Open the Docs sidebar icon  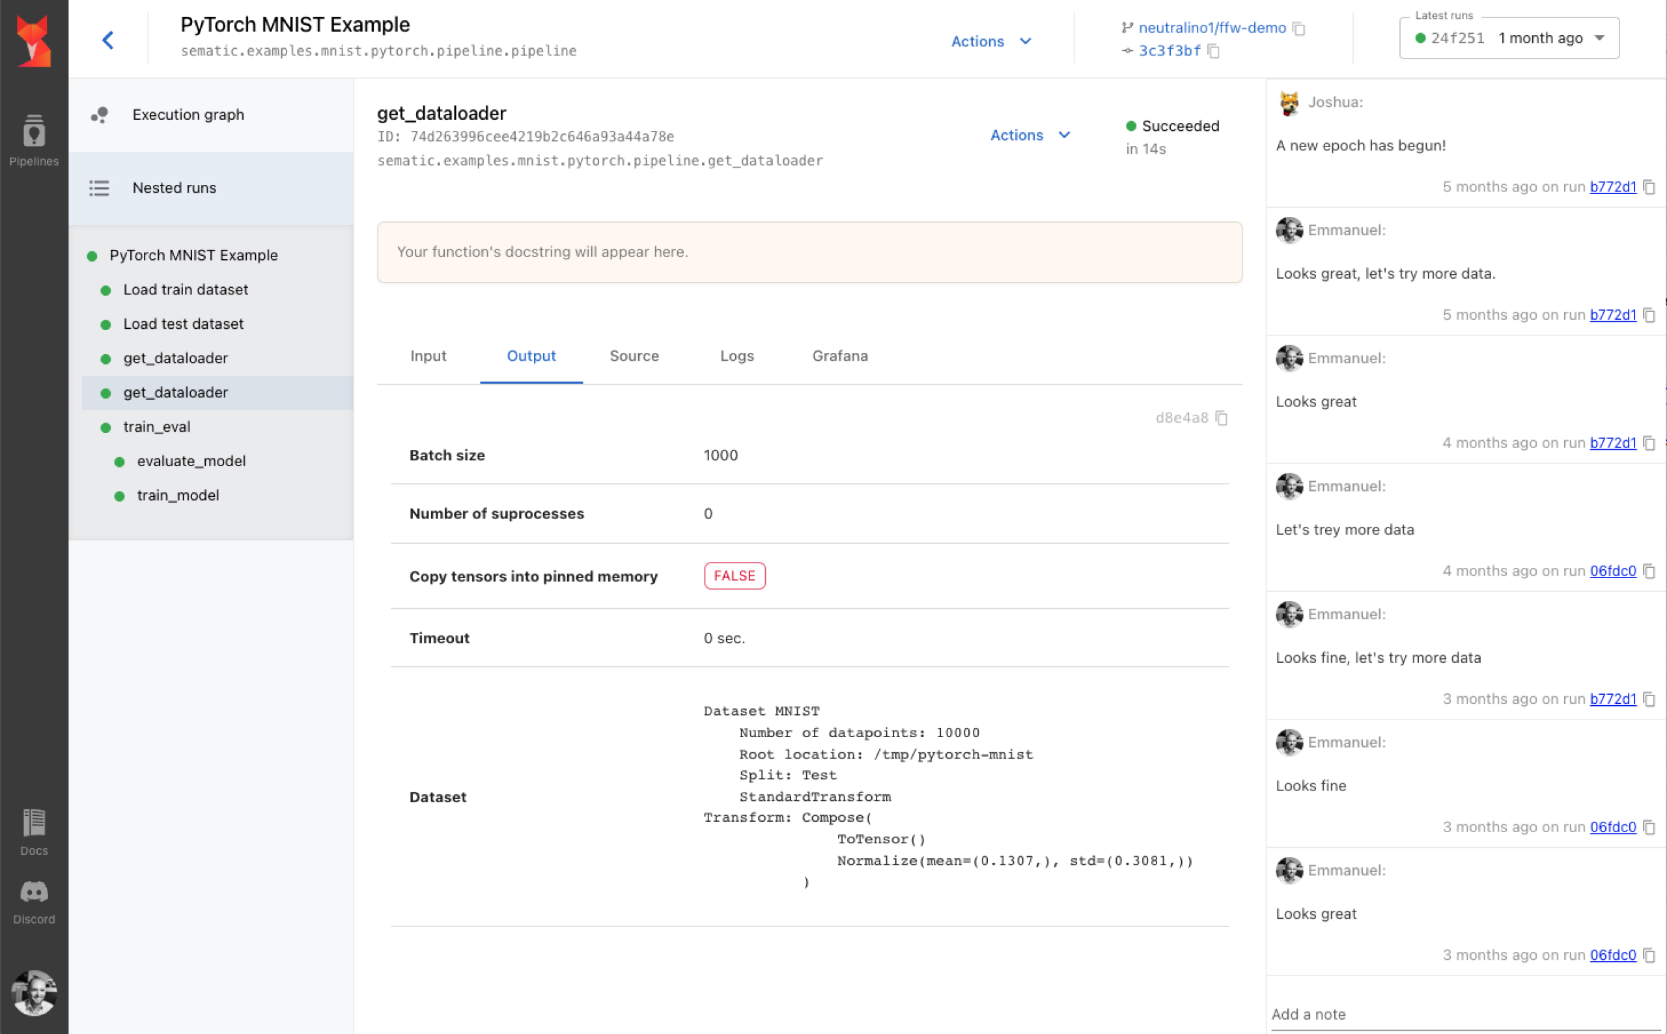[35, 831]
